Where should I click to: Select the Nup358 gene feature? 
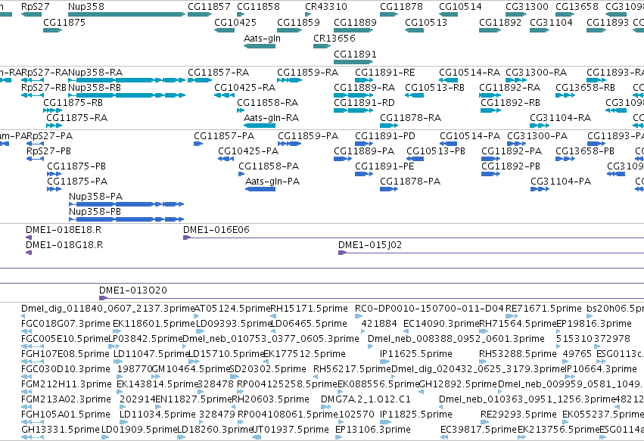(126, 14)
